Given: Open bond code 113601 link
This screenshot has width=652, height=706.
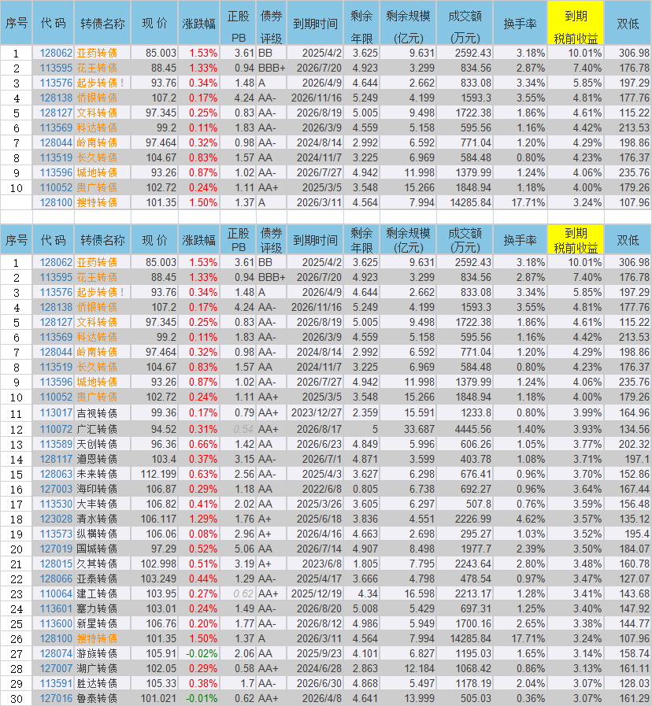Looking at the screenshot, I should 56,608.
